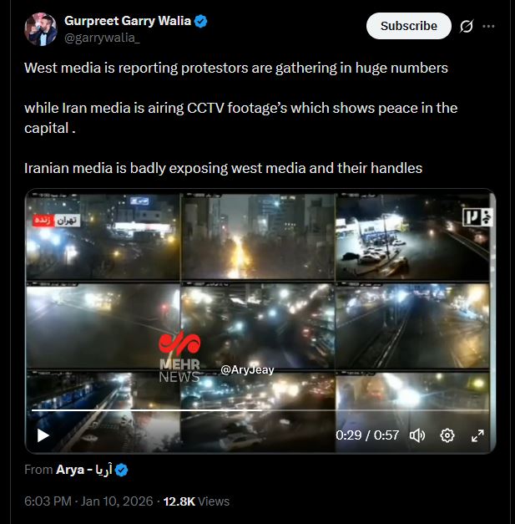Open Grok explain icon beside Subscribe
Viewport: 515px width, 524px height.
point(467,26)
